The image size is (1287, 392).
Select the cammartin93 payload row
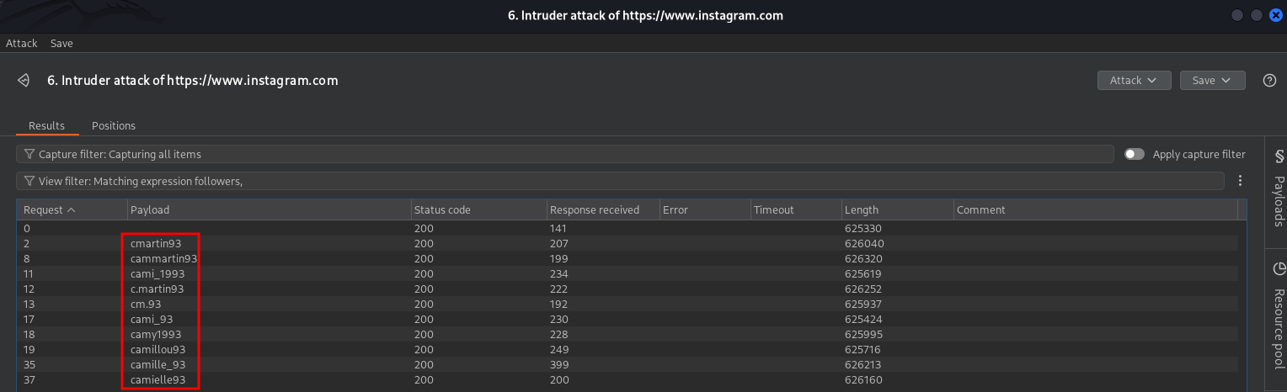pos(627,258)
